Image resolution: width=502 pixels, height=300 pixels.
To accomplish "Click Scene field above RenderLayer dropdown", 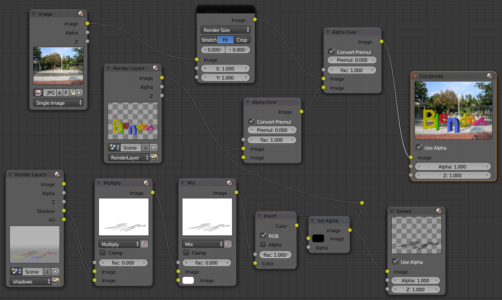I will [130, 148].
